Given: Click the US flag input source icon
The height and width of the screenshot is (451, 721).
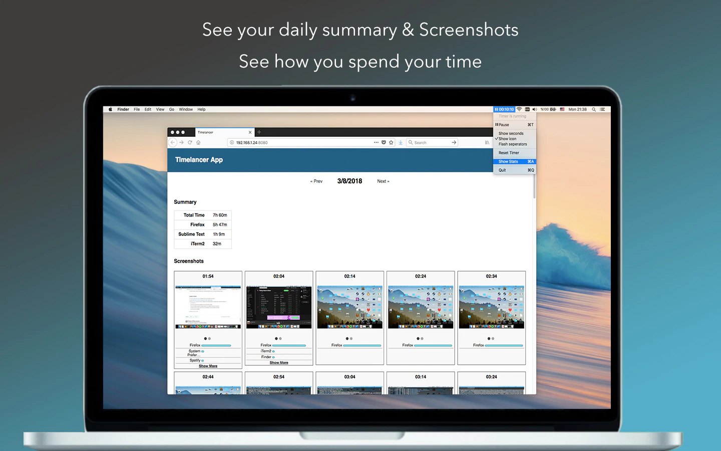Looking at the screenshot, I should (562, 109).
